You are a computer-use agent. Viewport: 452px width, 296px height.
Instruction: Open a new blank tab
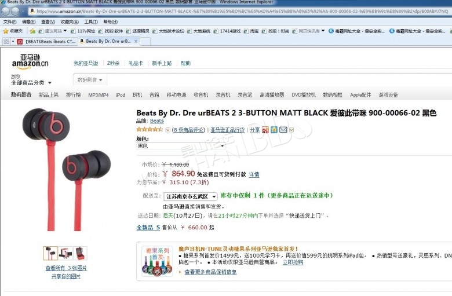(145, 42)
